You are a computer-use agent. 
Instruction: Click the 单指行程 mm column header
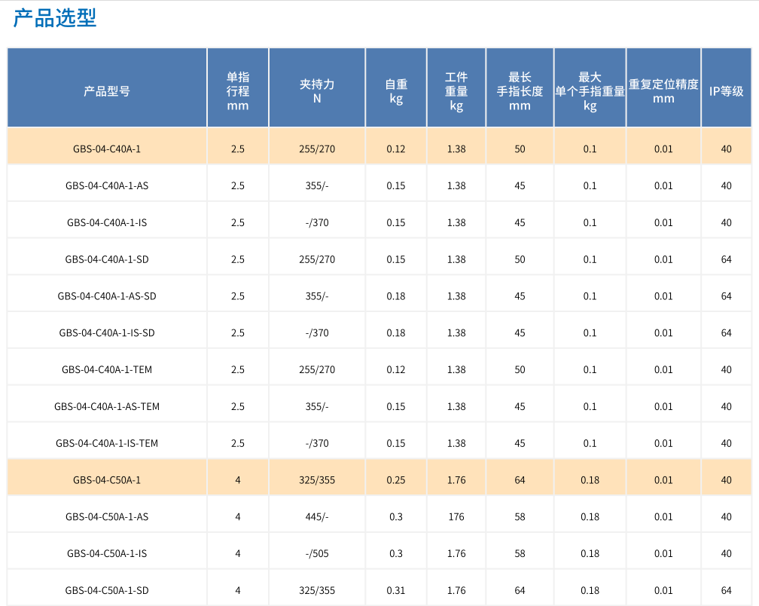(238, 91)
